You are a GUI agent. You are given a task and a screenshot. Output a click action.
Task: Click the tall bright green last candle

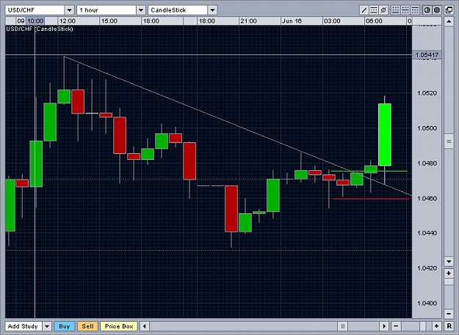click(x=385, y=135)
